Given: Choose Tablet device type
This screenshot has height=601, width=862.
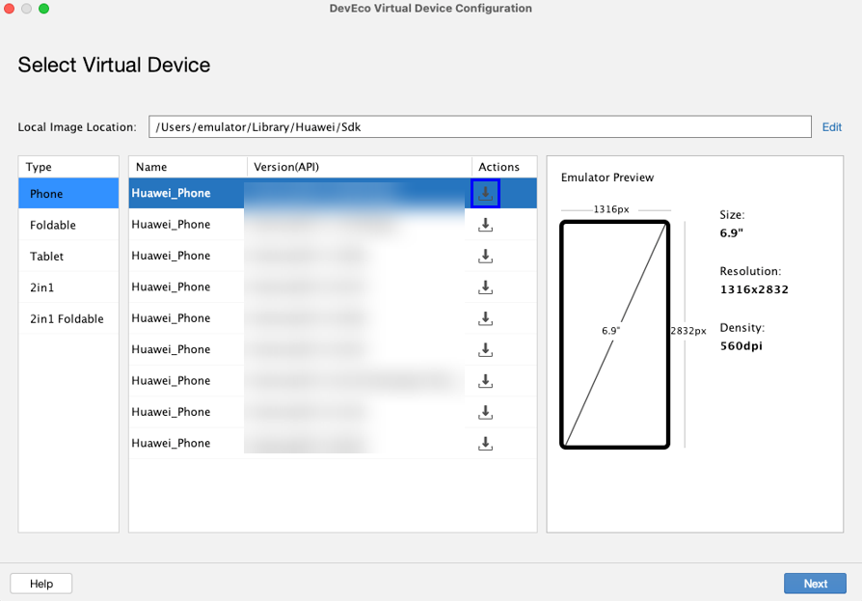Looking at the screenshot, I should [68, 257].
